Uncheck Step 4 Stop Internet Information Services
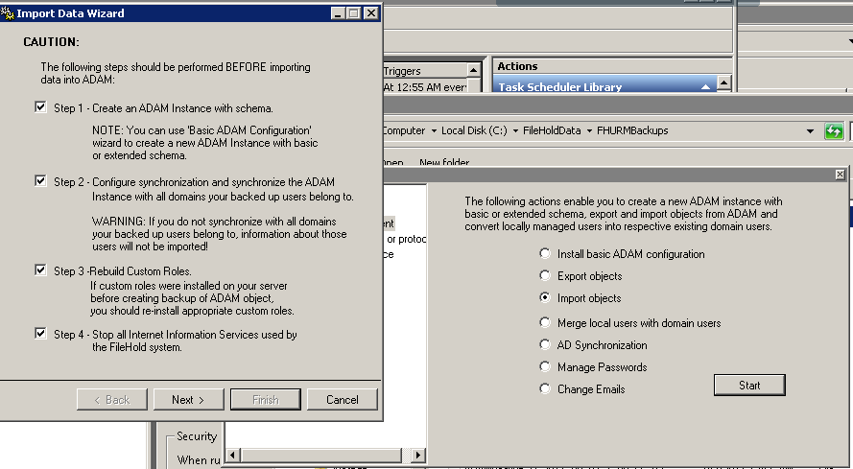The image size is (853, 469). [41, 333]
